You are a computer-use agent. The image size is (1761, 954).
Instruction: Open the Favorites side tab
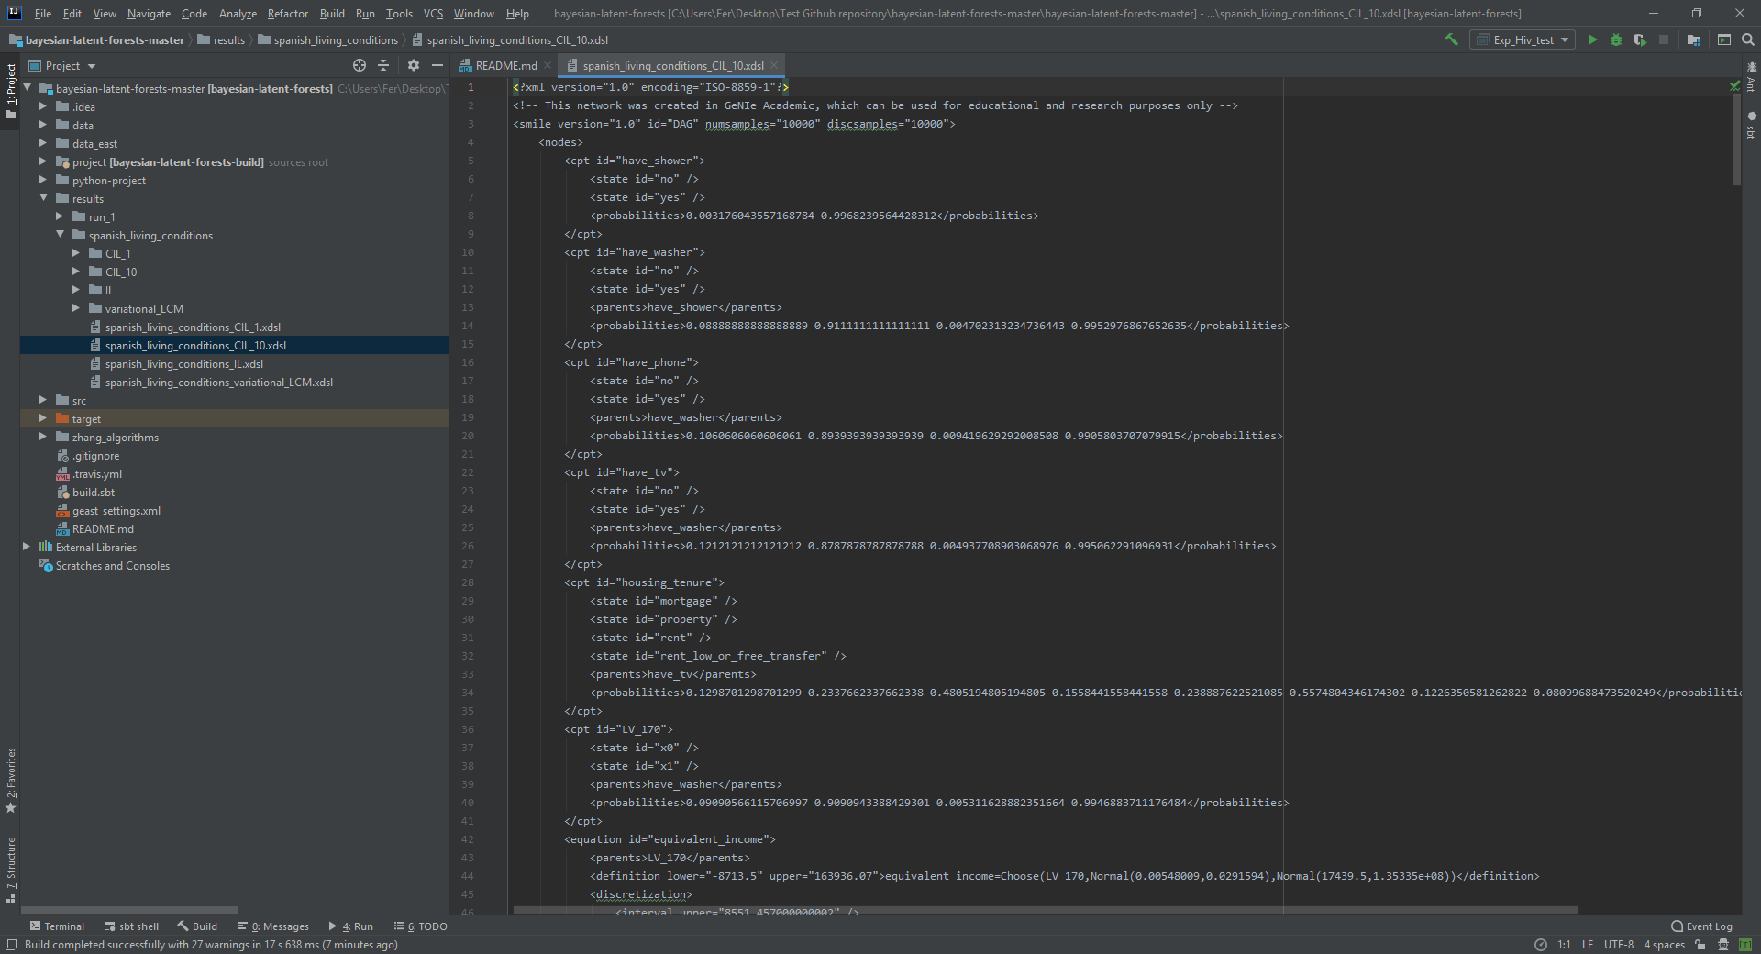pos(11,781)
